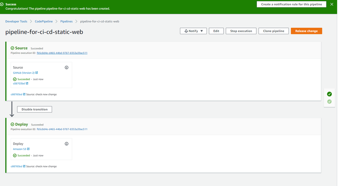Click the top green status indicator at right
Viewport: 338px width, 186px height.
pyautogui.click(x=329, y=94)
